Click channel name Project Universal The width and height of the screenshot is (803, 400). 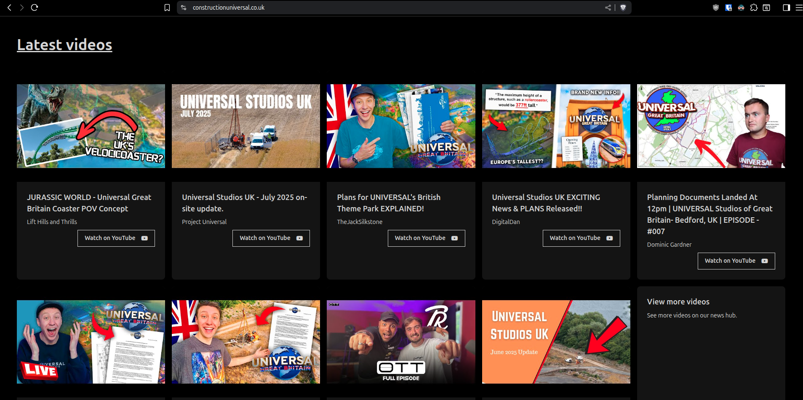[204, 222]
